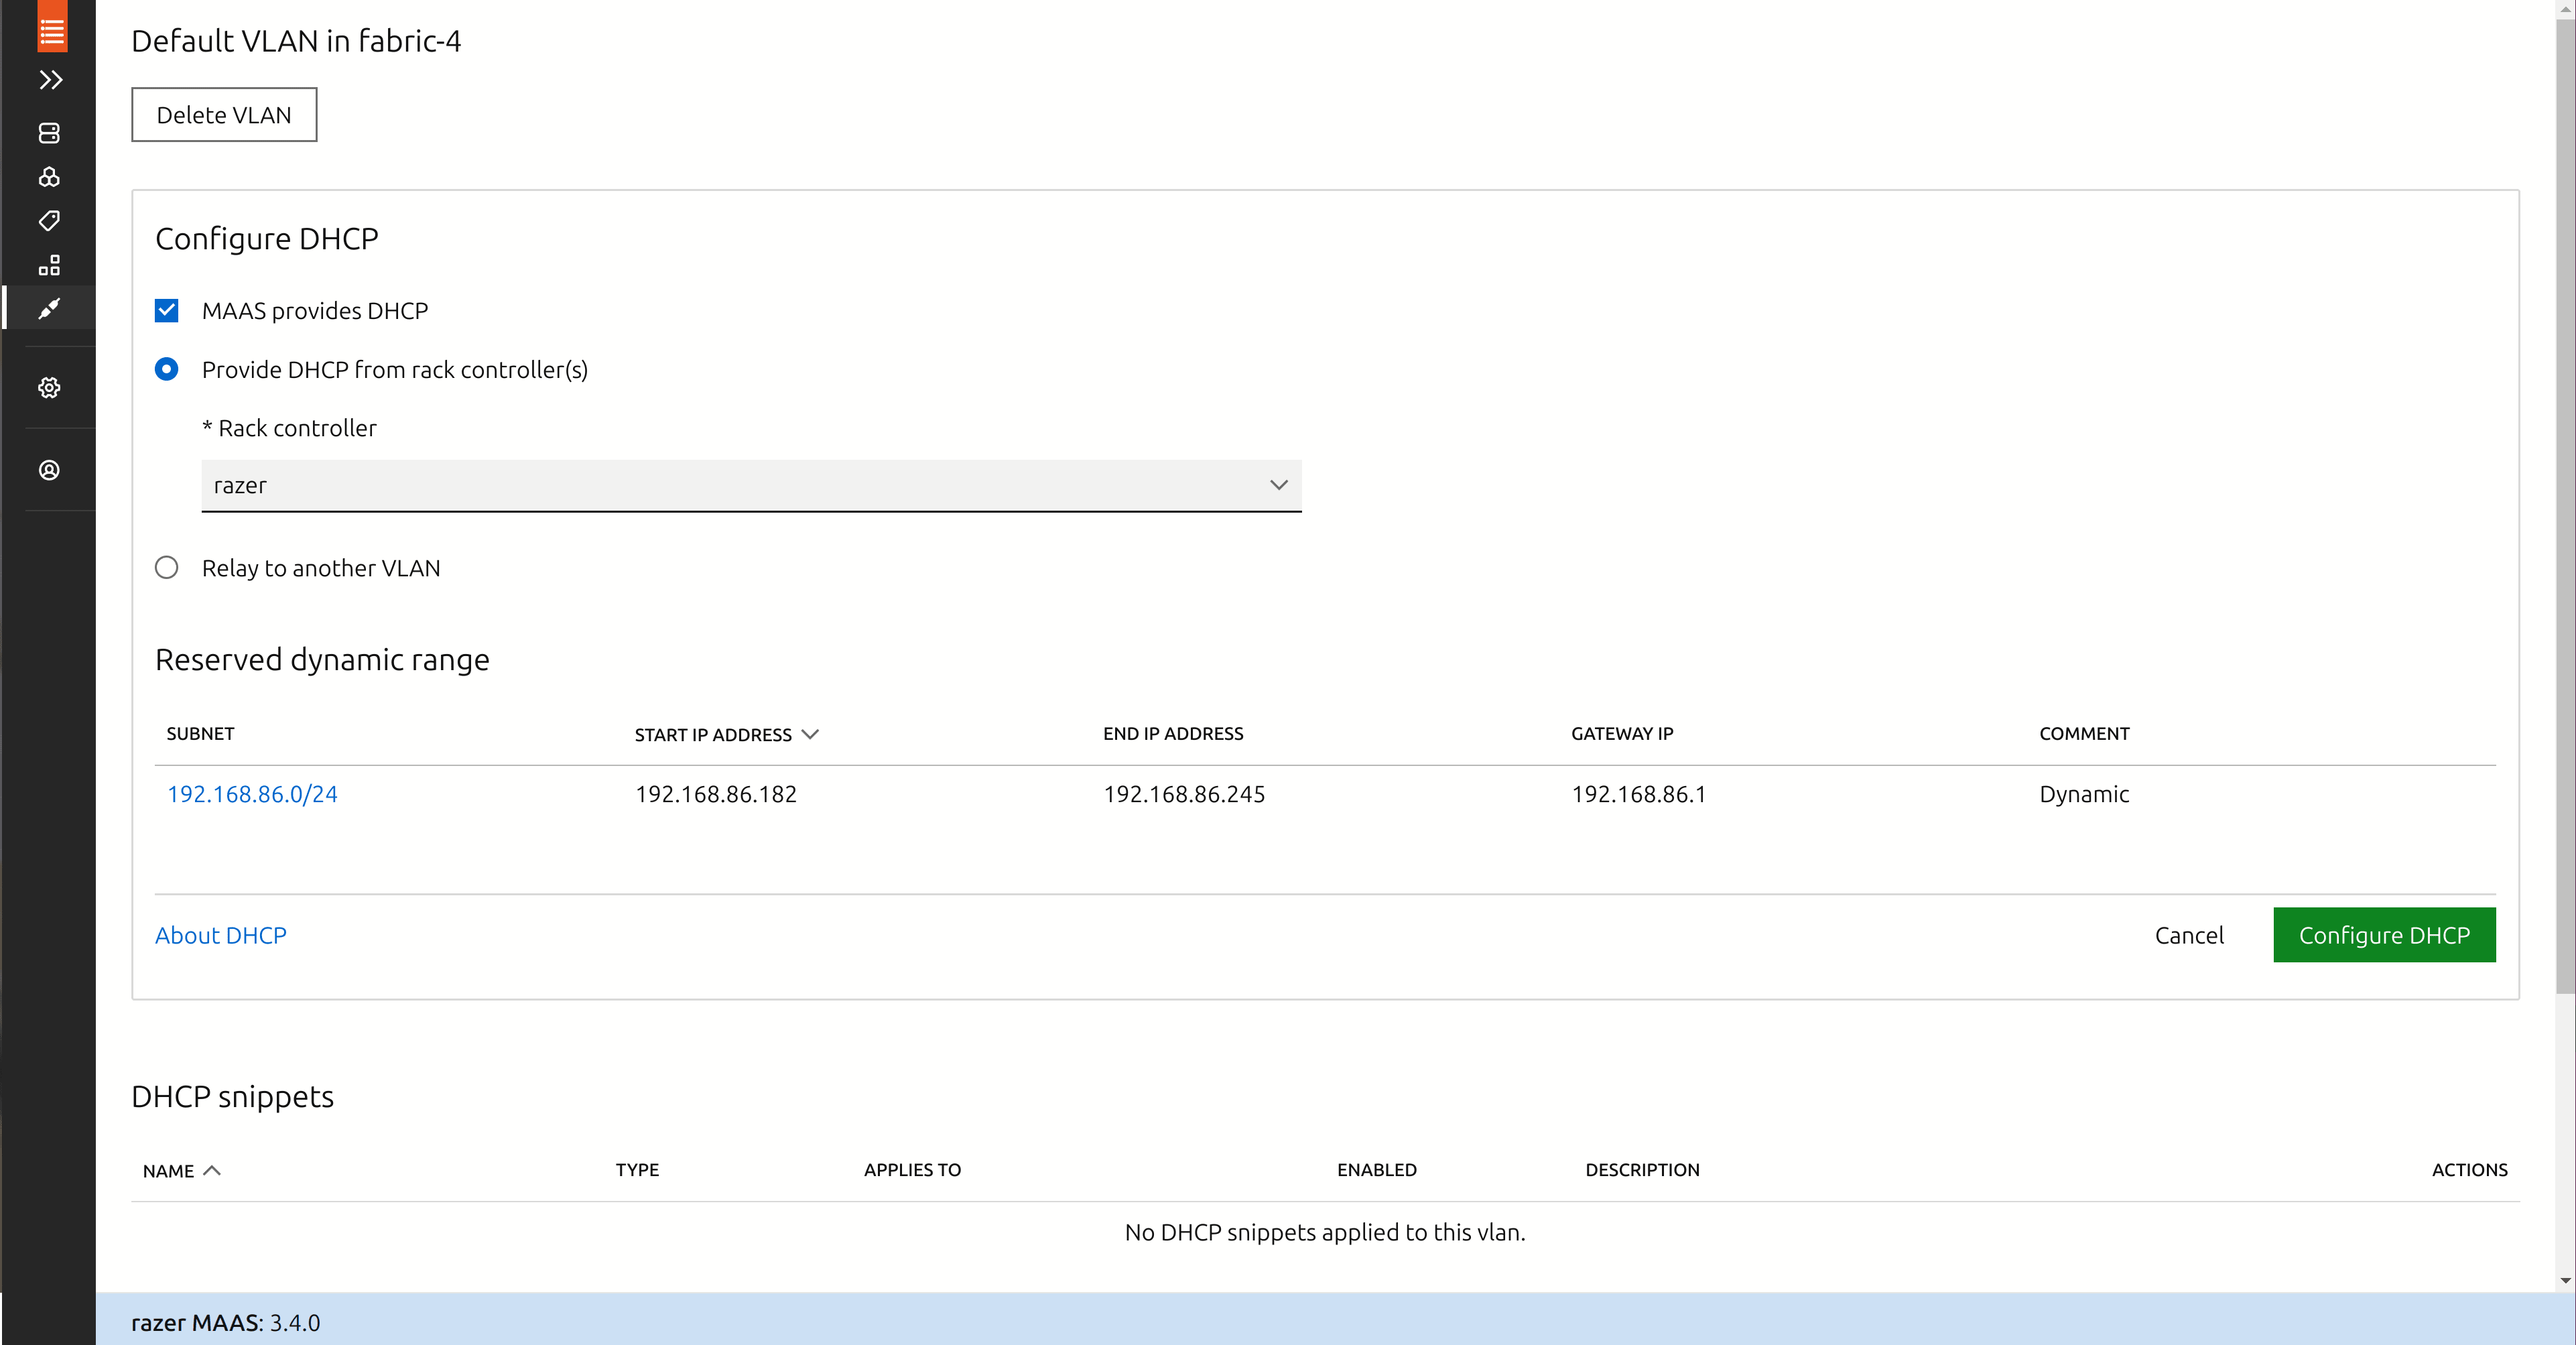Click green Configure DHCP button
The height and width of the screenshot is (1345, 2576).
click(x=2384, y=935)
